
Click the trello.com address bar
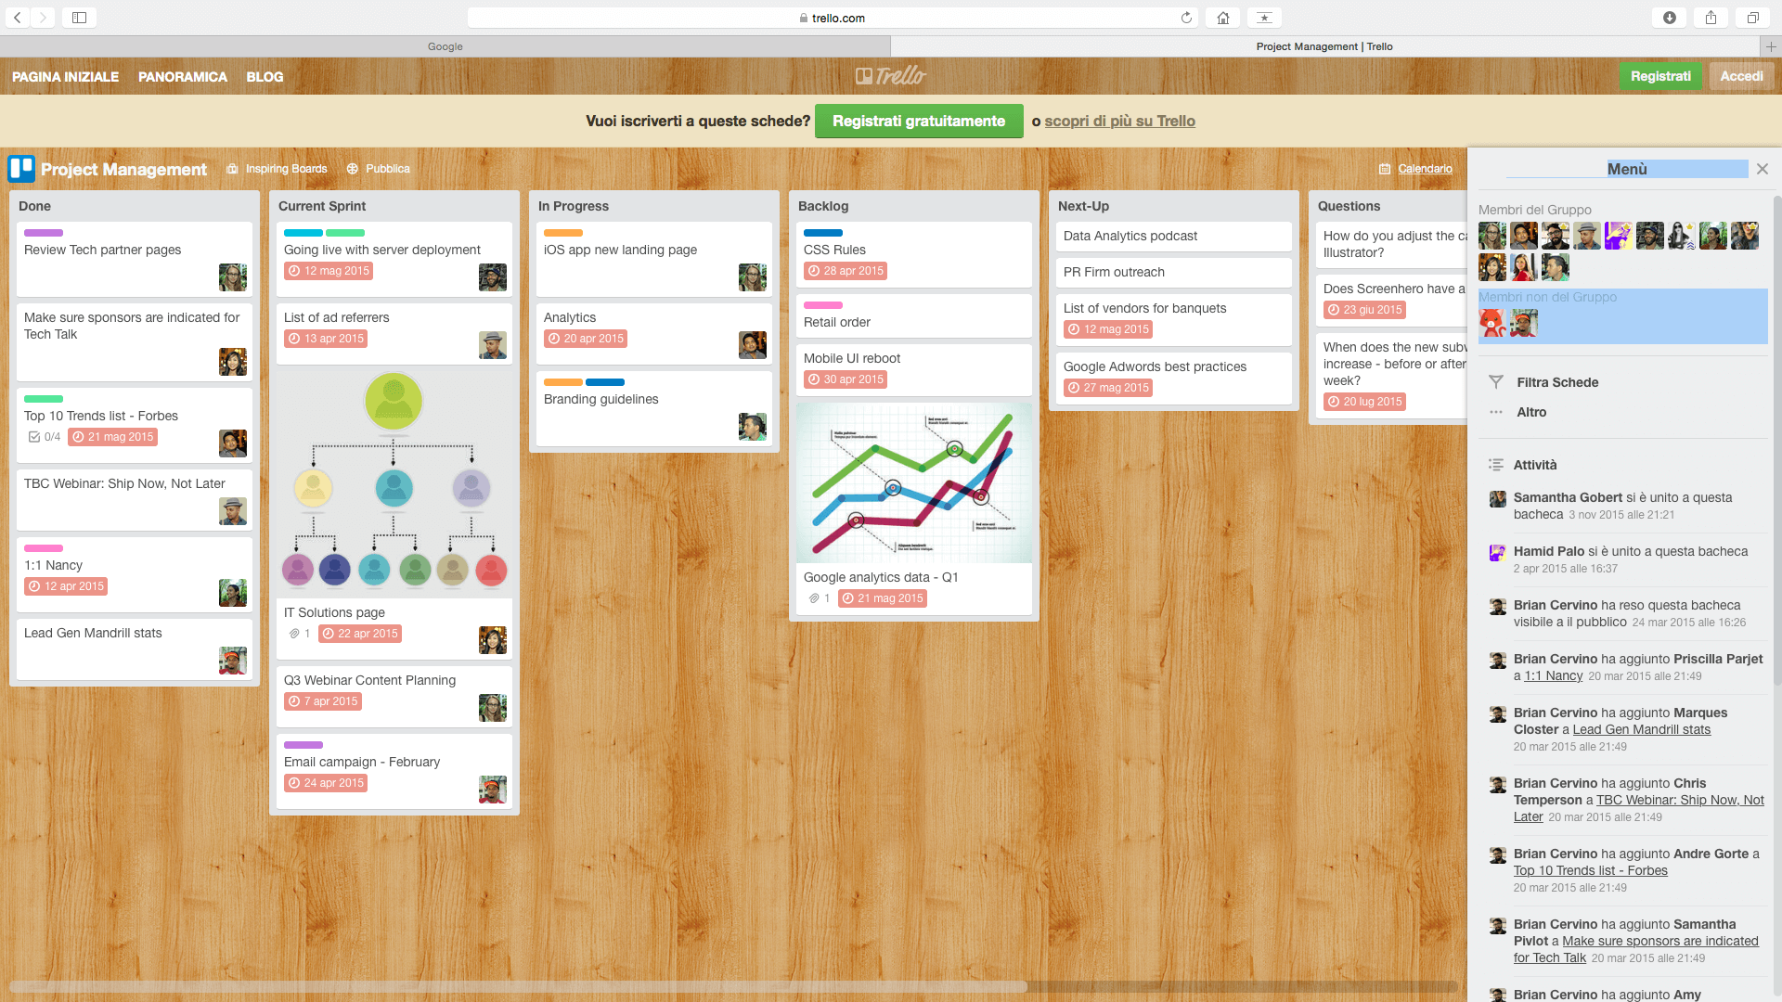(x=831, y=18)
